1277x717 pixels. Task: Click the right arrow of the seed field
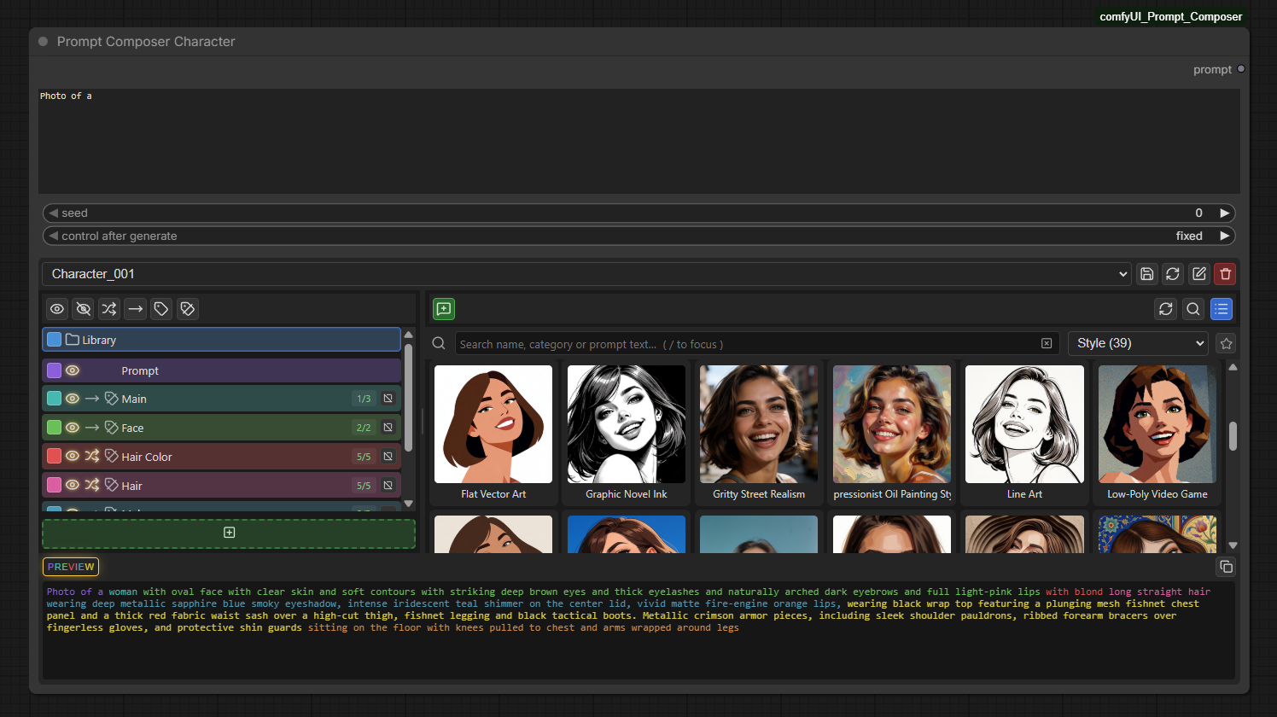(1225, 213)
